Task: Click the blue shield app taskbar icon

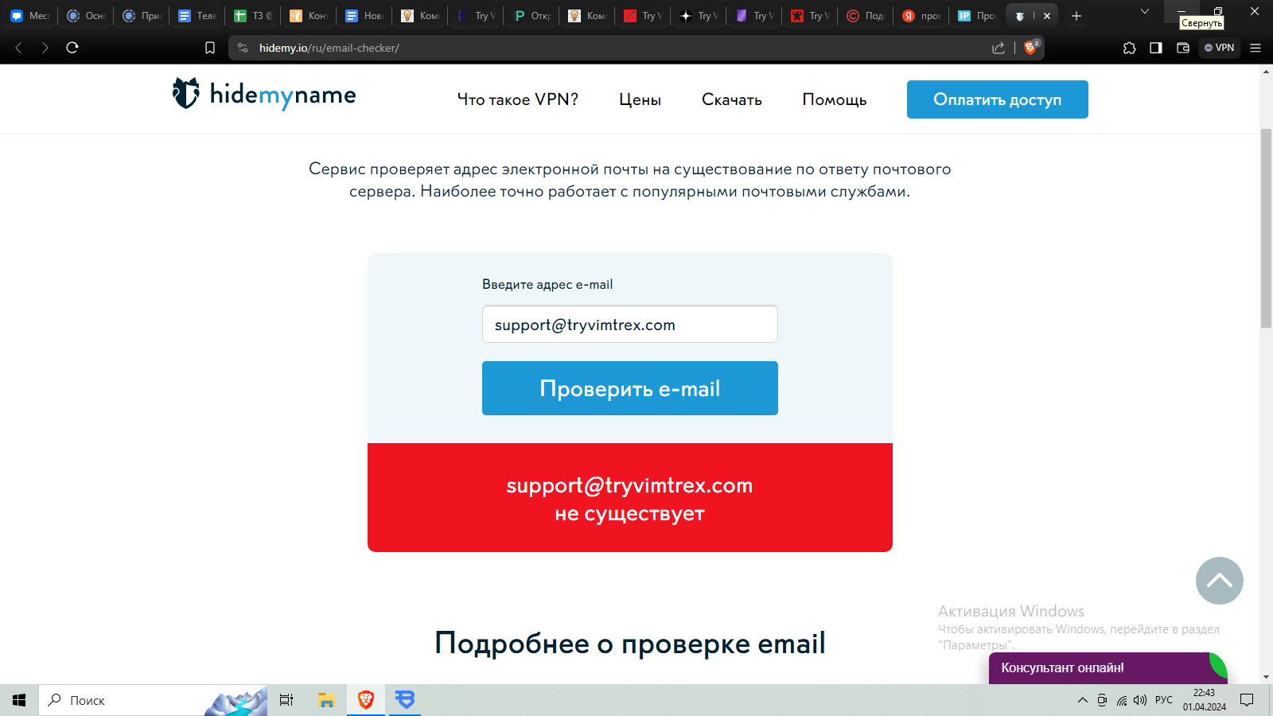Action: pos(405,700)
